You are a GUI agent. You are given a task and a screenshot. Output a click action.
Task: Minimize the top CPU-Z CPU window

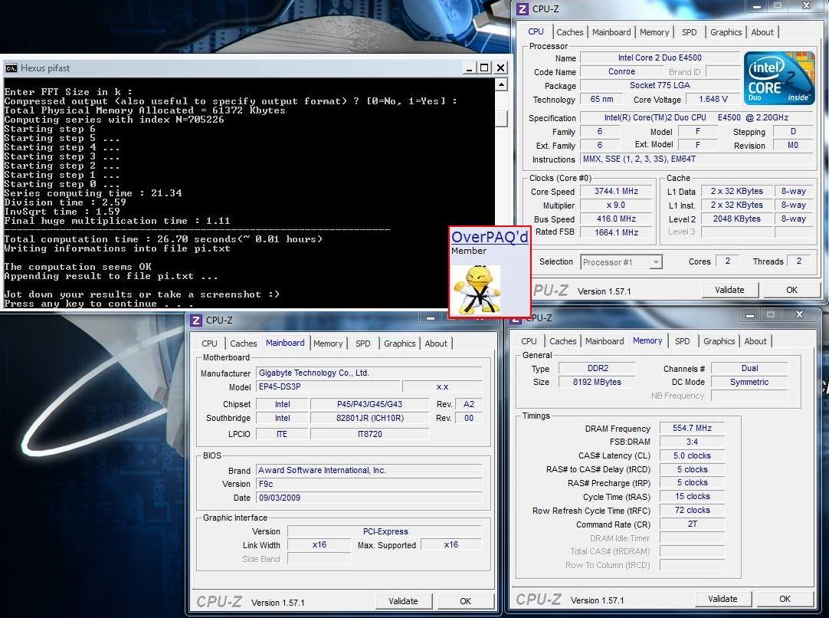coord(757,7)
